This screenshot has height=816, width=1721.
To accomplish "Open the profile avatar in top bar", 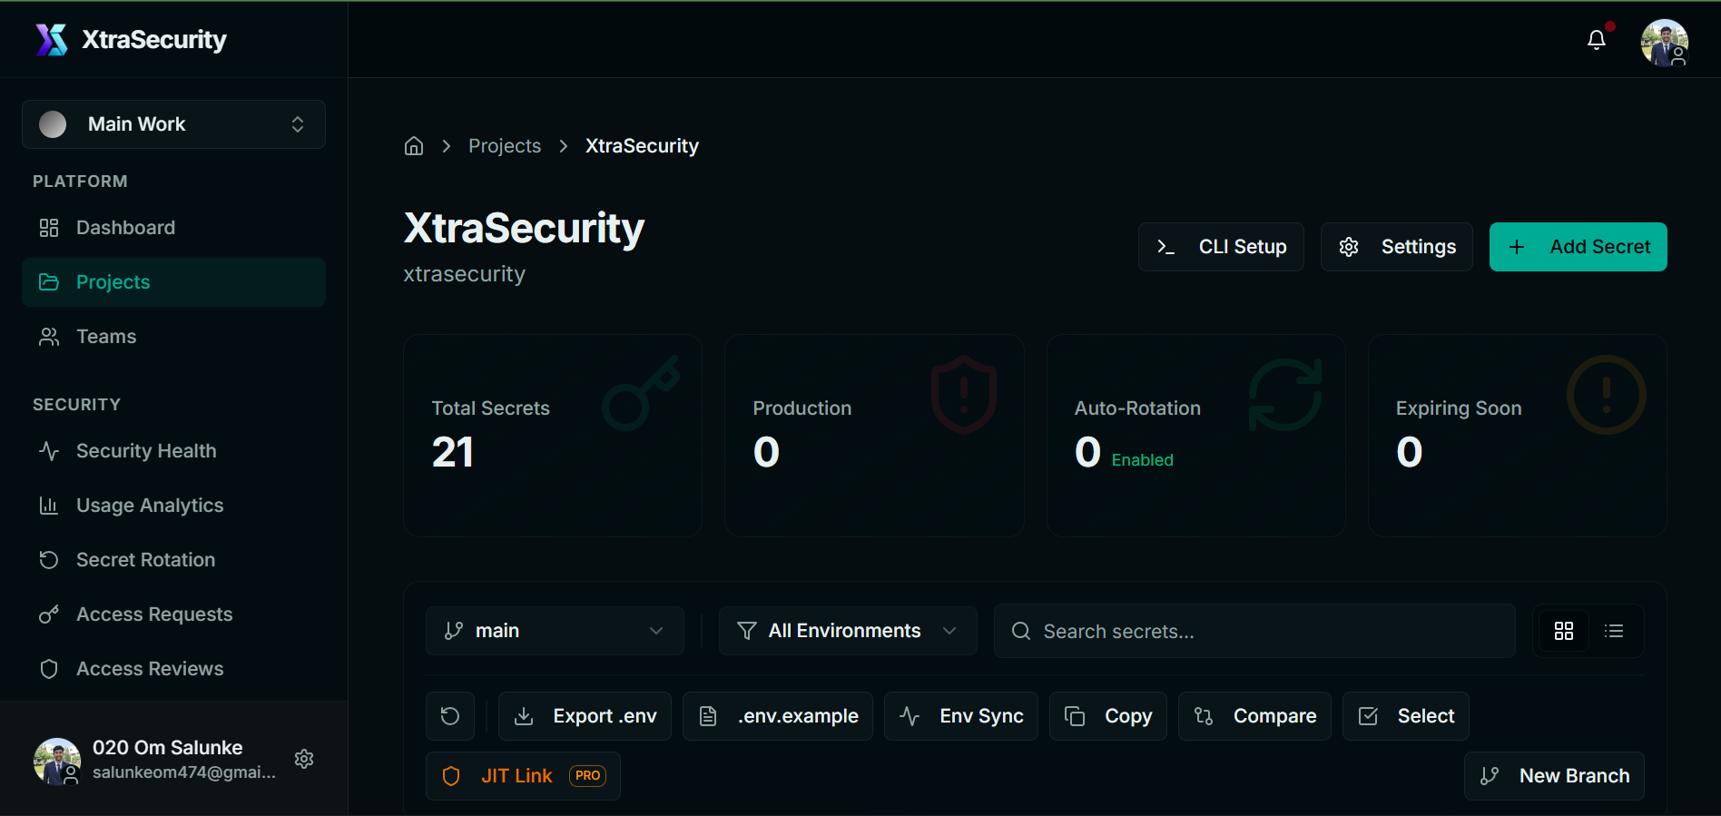I will [x=1664, y=42].
